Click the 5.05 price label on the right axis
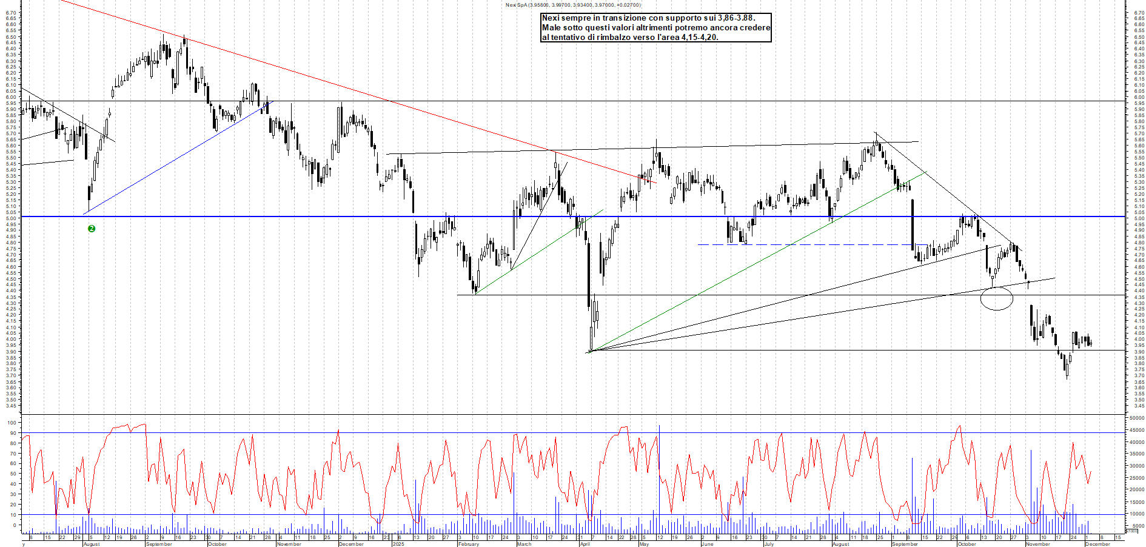 (1136, 213)
